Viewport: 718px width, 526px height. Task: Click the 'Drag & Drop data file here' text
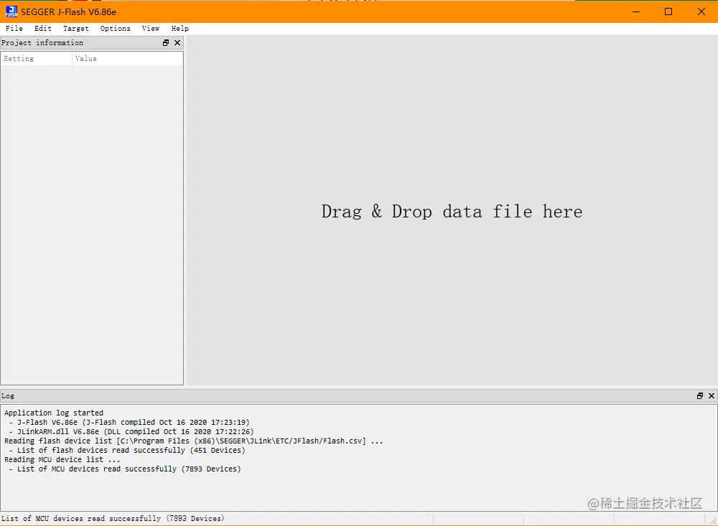pyautogui.click(x=452, y=212)
